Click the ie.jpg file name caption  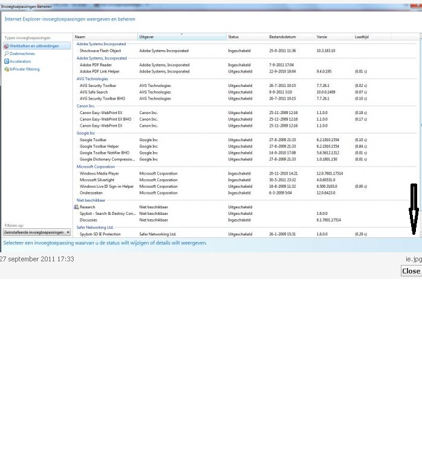pyautogui.click(x=414, y=260)
